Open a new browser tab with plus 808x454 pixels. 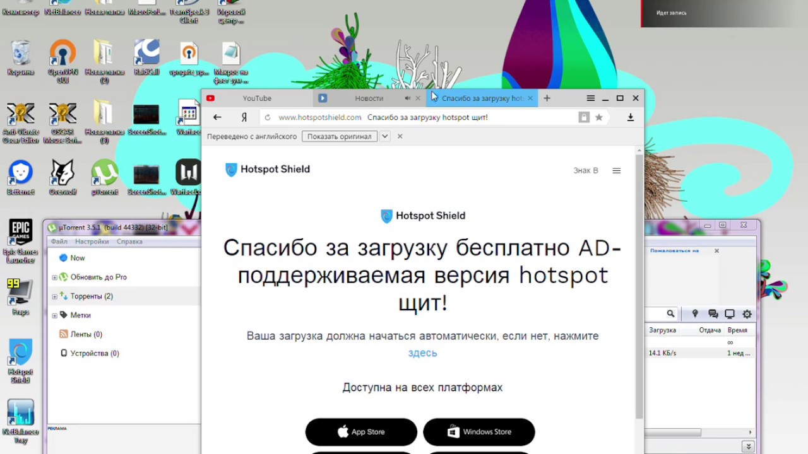tap(547, 98)
